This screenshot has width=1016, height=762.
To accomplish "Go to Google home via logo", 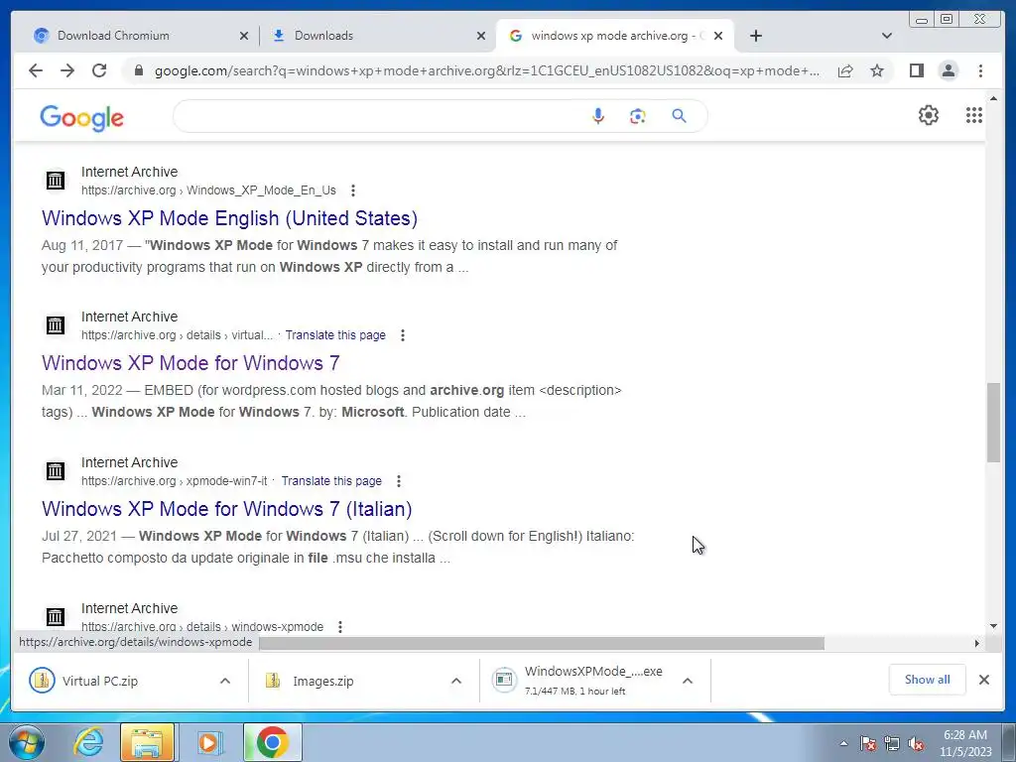I will [81, 118].
